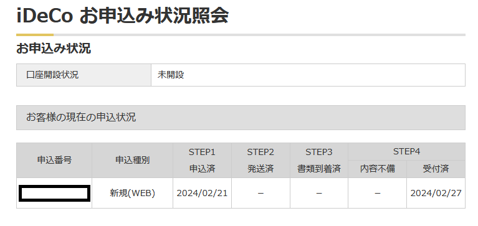This screenshot has height=226, width=478.
Task: Click the STEP4 header cell
Action: point(406,151)
